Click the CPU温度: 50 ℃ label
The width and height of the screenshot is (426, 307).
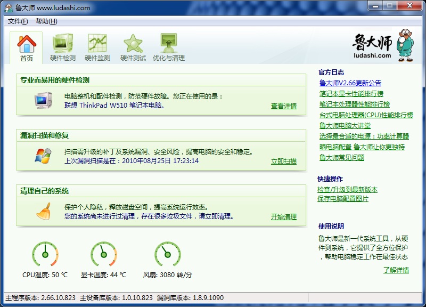click(x=45, y=275)
